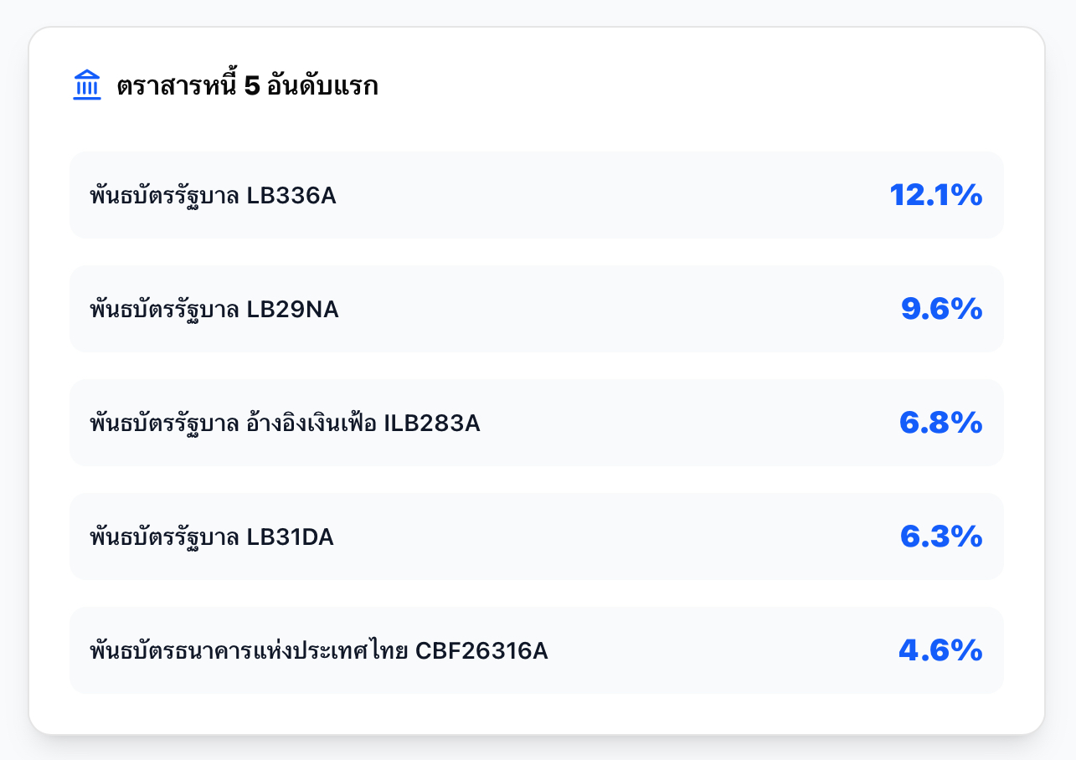Click the top bond card showing 12.1%
Viewport: 1076px width, 760px height.
pos(536,194)
